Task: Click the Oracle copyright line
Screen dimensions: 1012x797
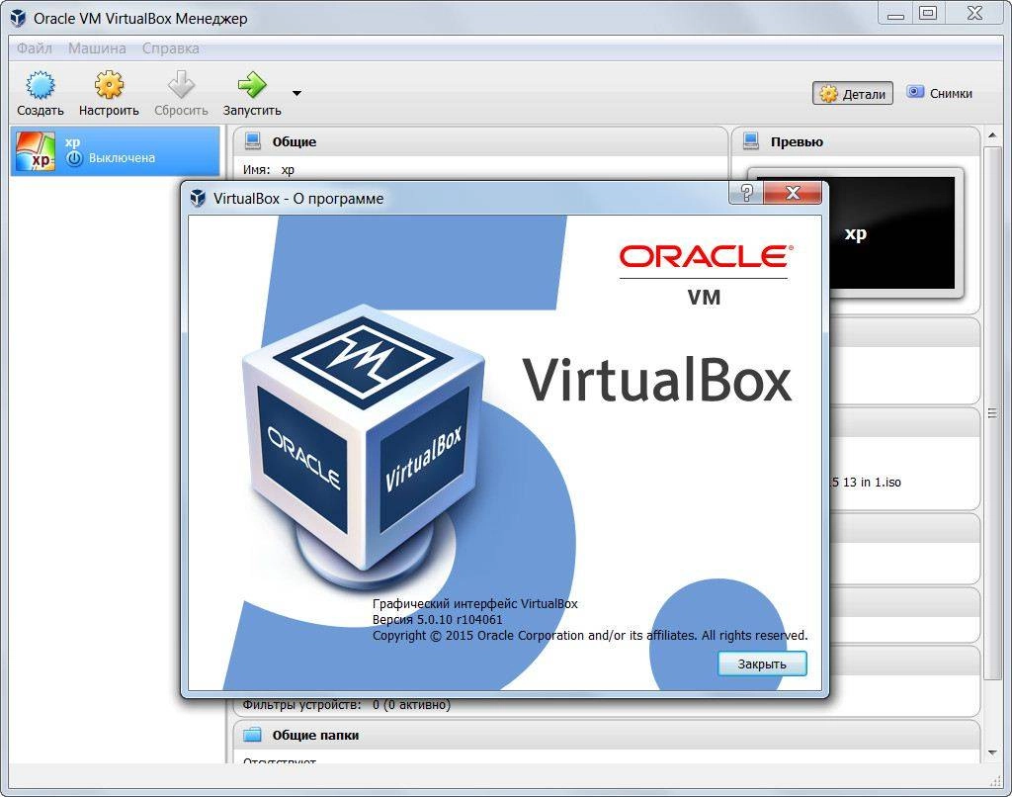Action: pyautogui.click(x=590, y=636)
